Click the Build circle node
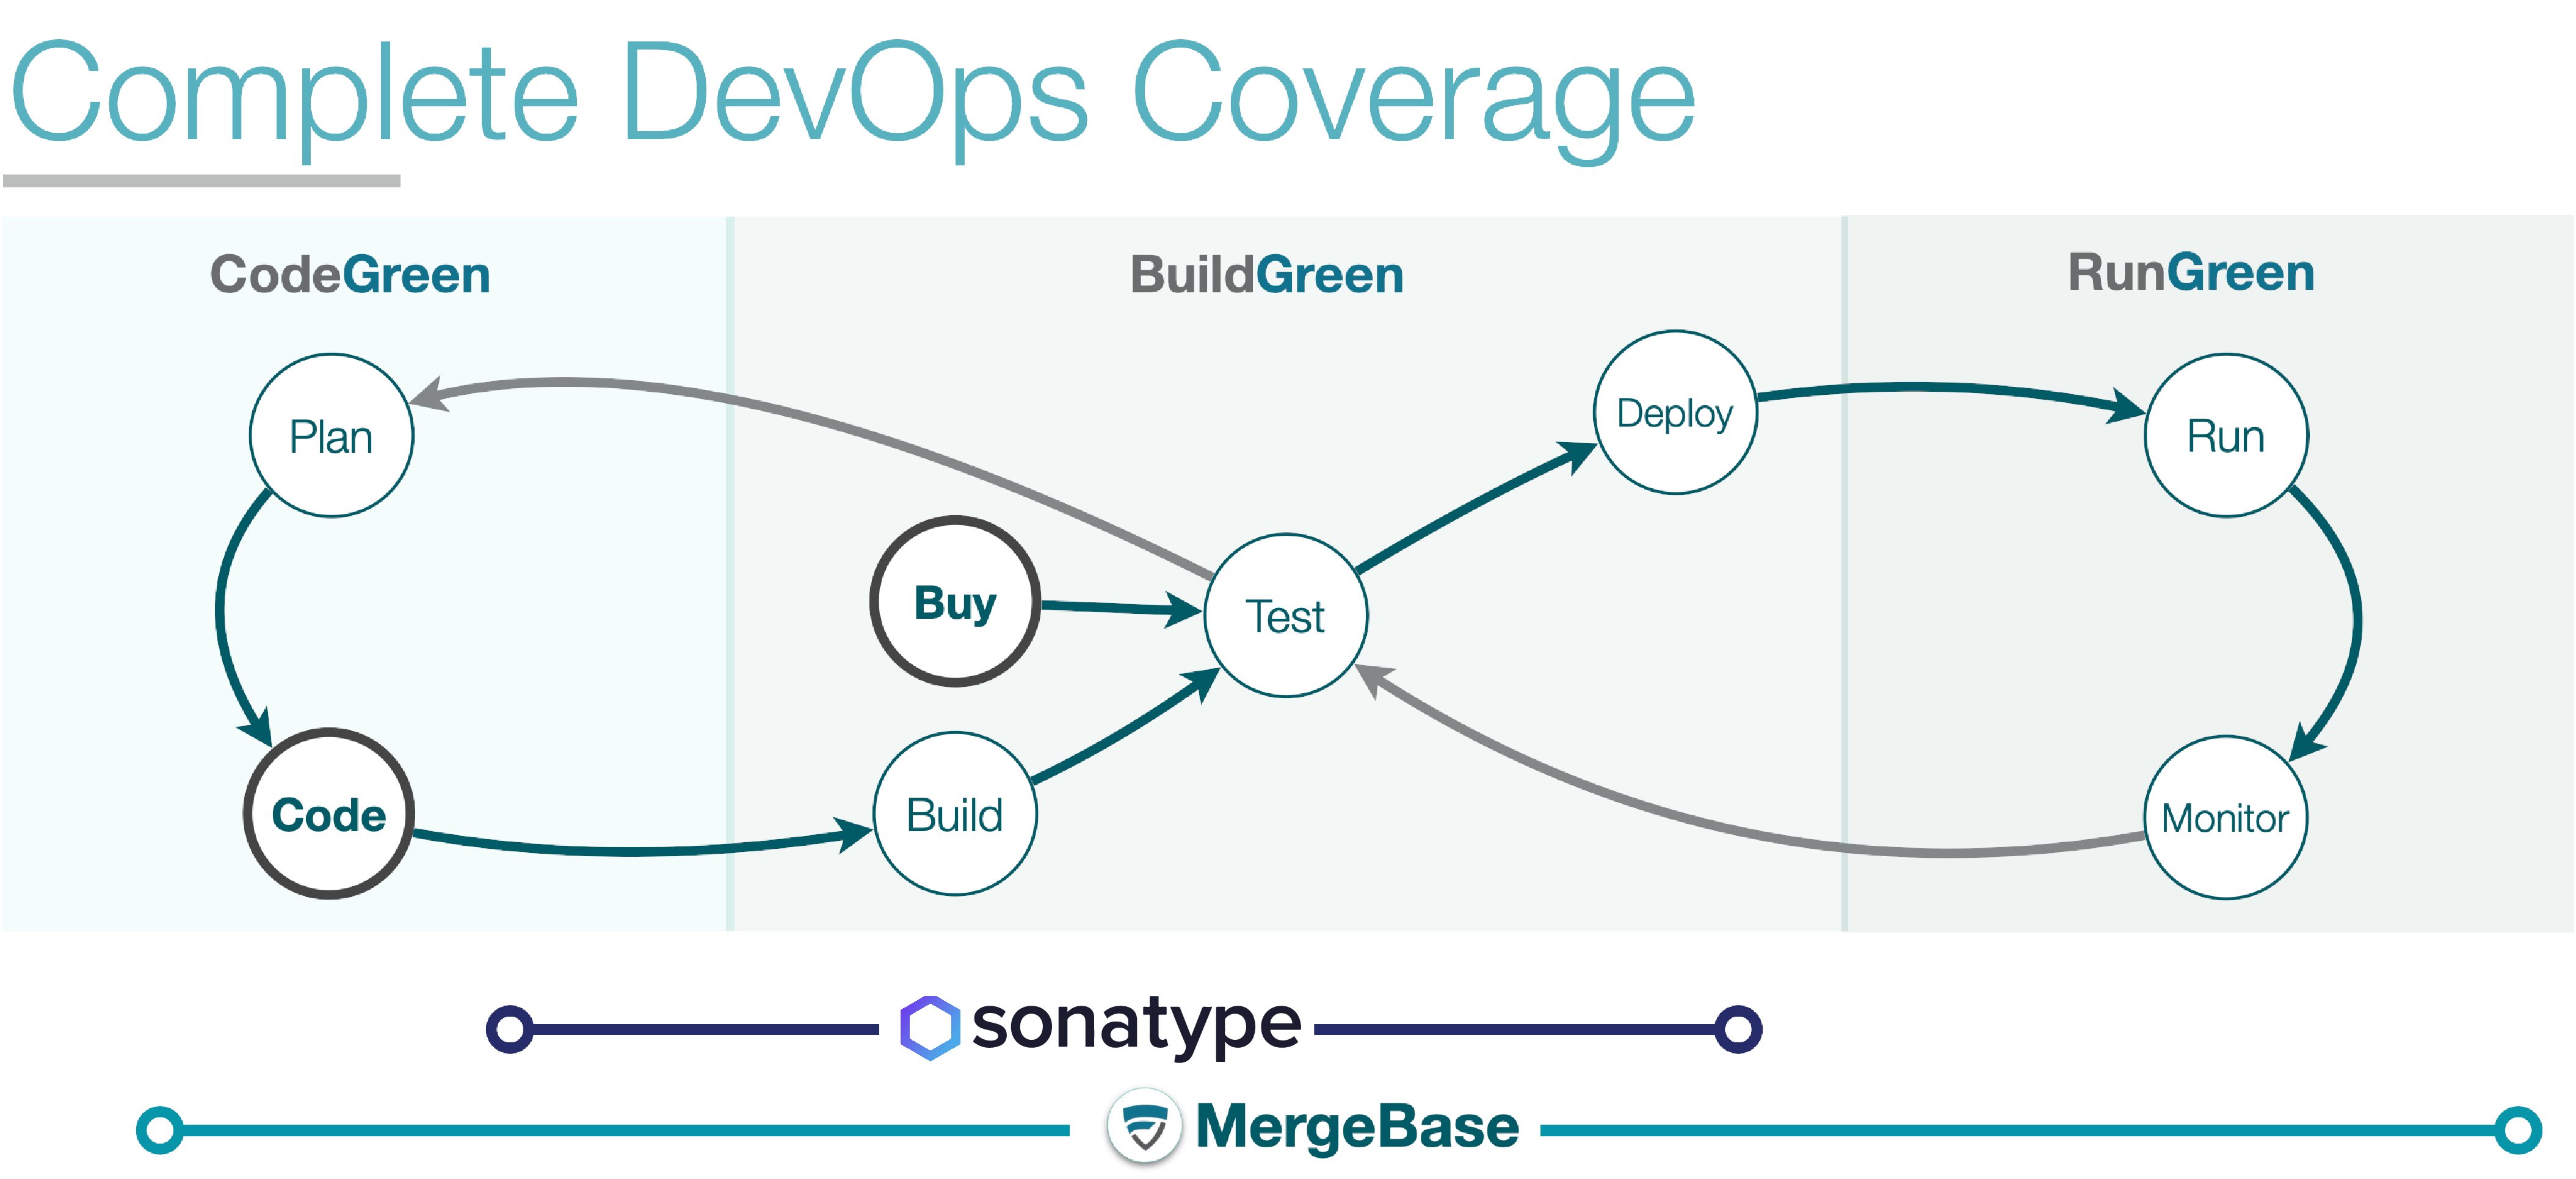 (x=955, y=813)
